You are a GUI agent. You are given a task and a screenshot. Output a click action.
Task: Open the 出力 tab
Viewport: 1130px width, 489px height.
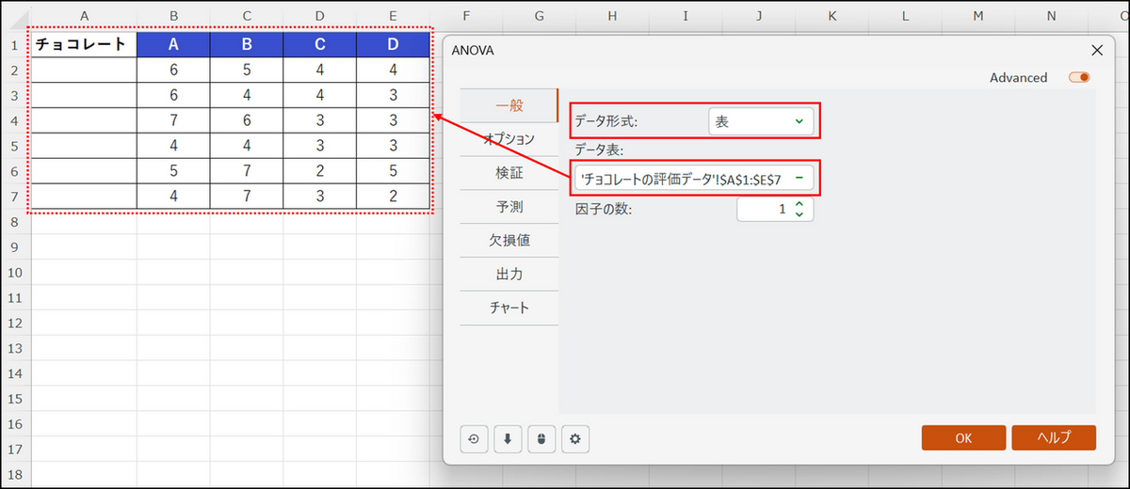(x=509, y=275)
